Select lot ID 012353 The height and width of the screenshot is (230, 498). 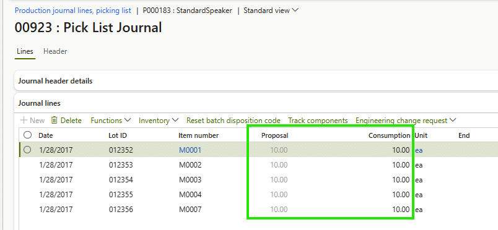click(121, 165)
